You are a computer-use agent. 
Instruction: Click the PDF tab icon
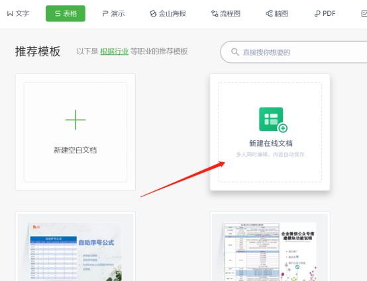317,13
